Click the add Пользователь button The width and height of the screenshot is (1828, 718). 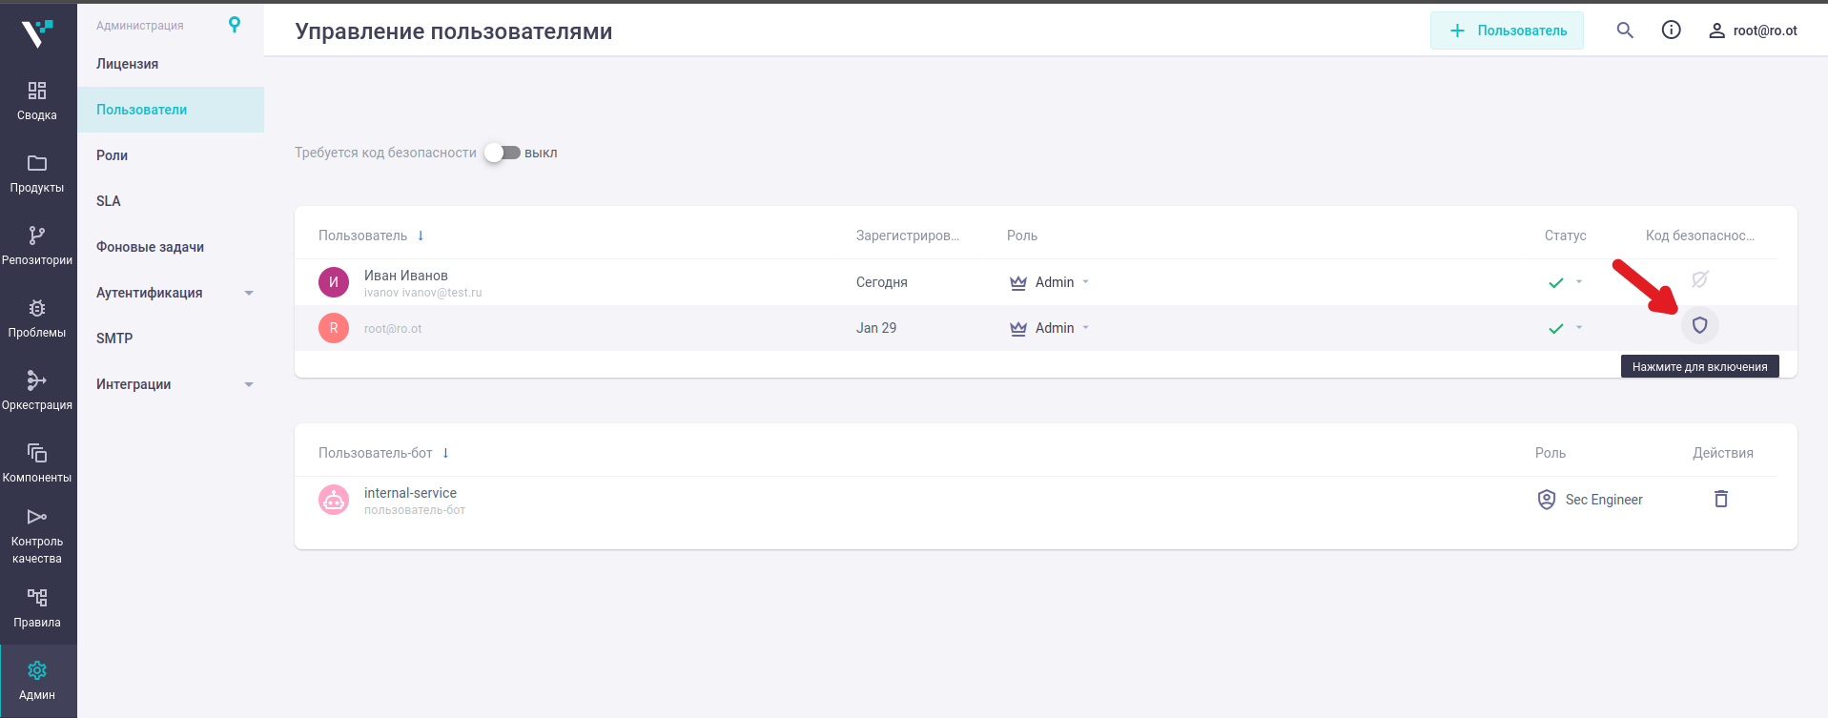pos(1507,31)
